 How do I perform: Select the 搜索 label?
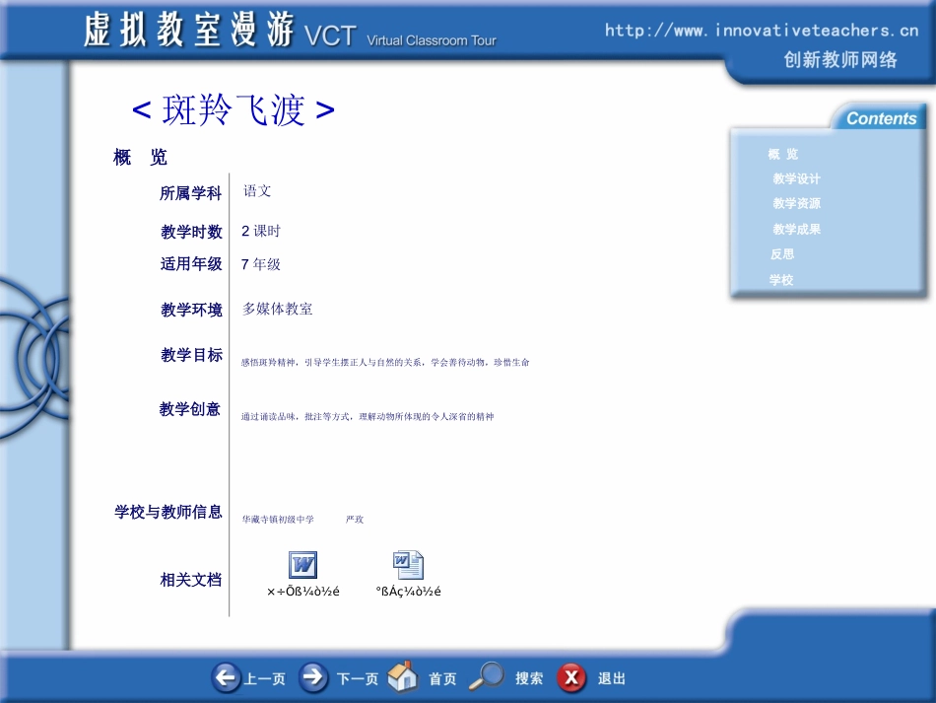click(x=529, y=678)
